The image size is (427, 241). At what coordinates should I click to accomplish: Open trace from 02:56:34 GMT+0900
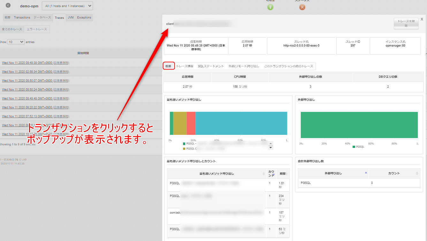click(35, 72)
